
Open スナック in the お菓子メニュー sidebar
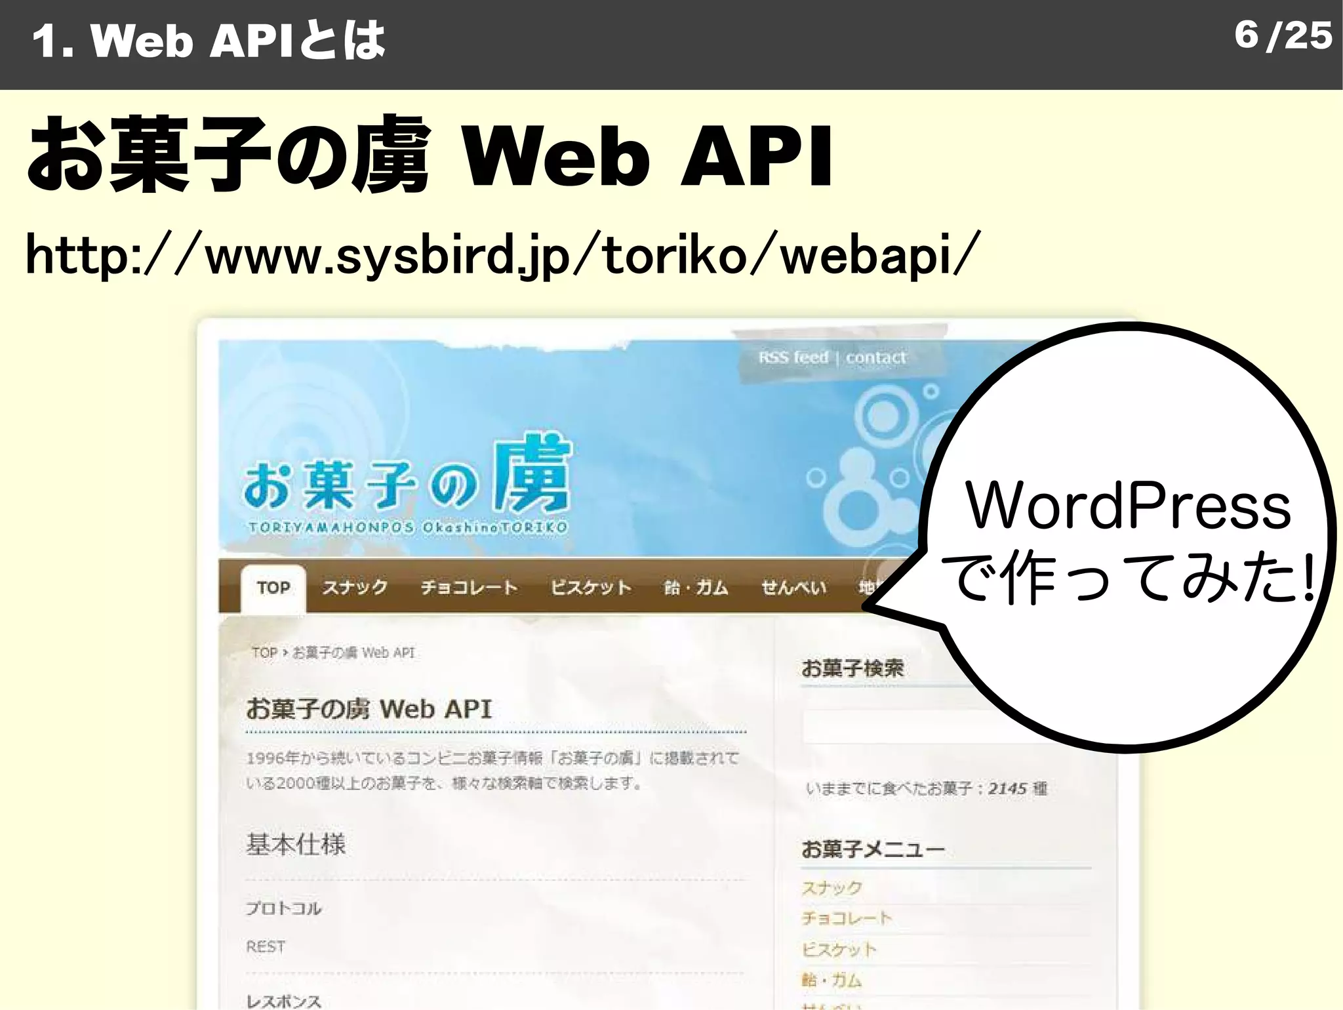832,888
